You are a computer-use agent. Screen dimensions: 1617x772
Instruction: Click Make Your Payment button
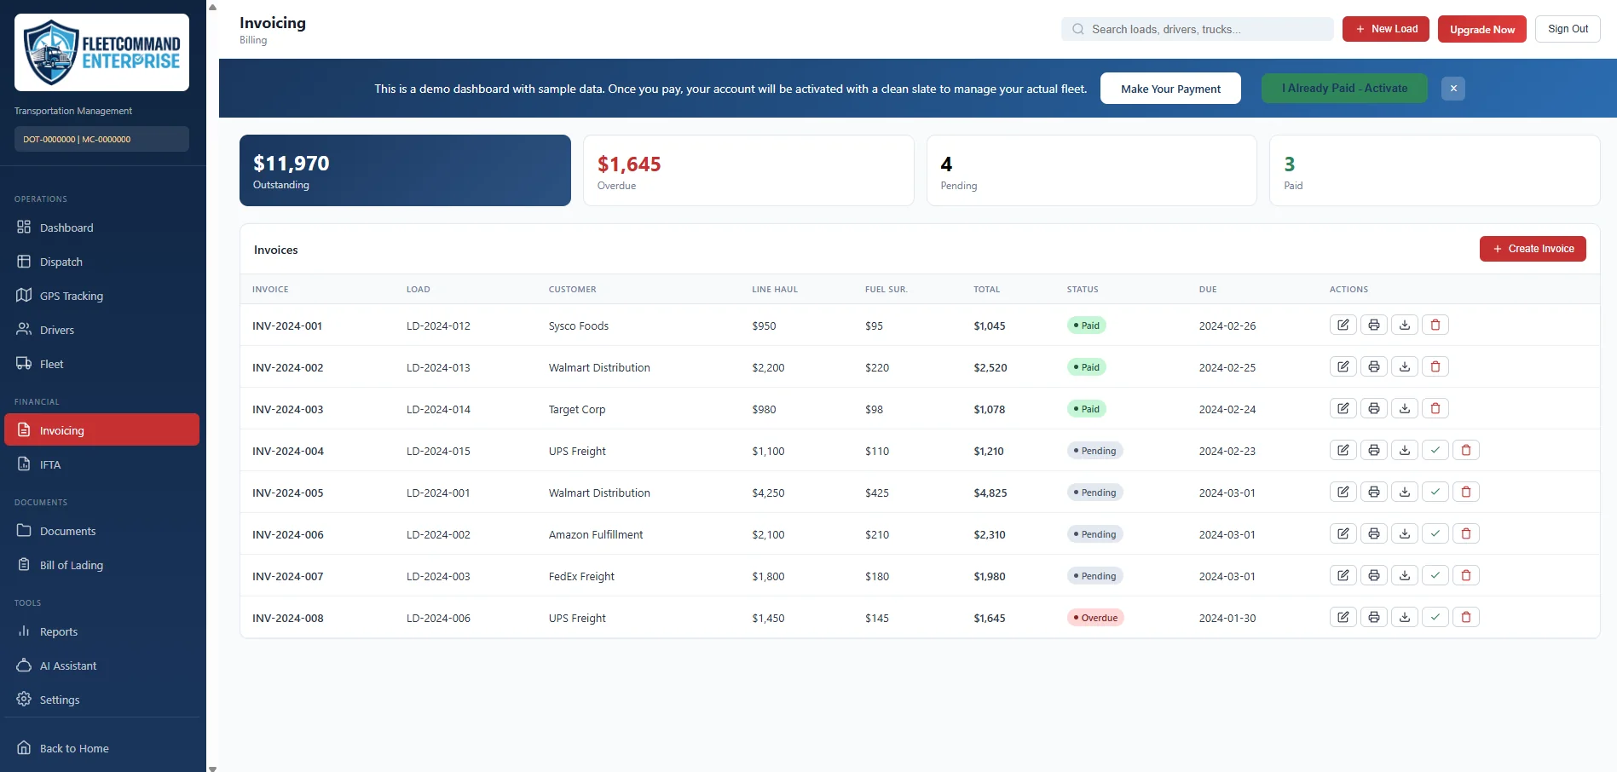pos(1170,89)
